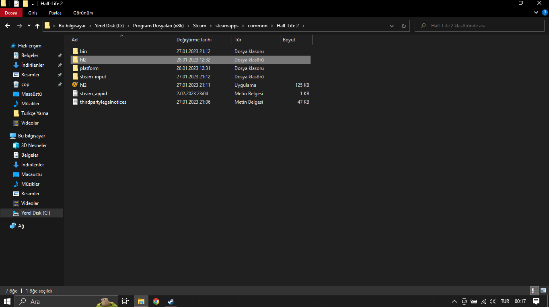Go up one folder level
Viewport: 549px width, 307px height.
[x=37, y=26]
